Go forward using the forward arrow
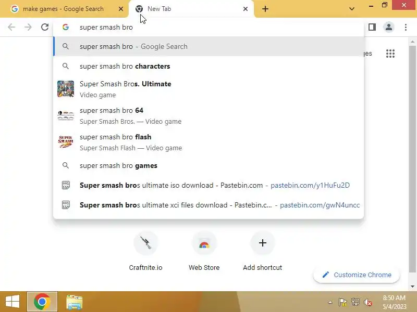The image size is (417, 312). tap(28, 27)
